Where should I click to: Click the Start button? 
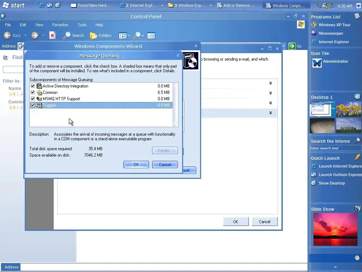(13, 5)
